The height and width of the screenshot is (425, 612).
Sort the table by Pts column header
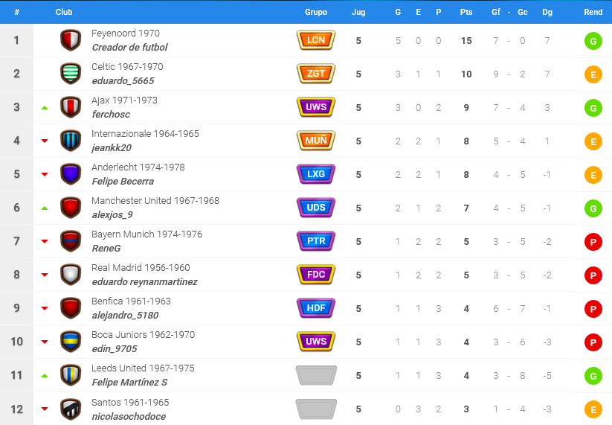(x=466, y=12)
